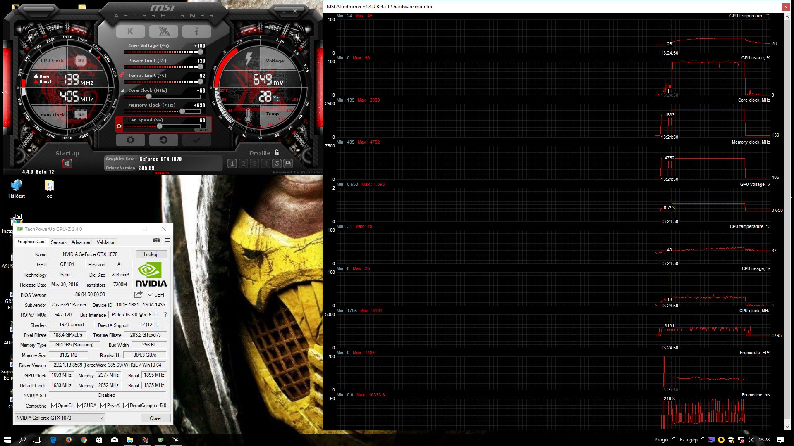The width and height of the screenshot is (794, 446).
Task: Open the Afterburner information i button
Action: [x=196, y=31]
